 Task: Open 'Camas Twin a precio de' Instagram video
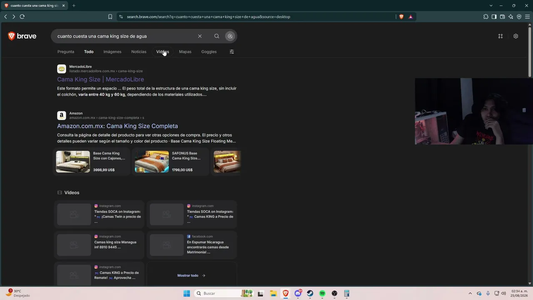(x=99, y=214)
